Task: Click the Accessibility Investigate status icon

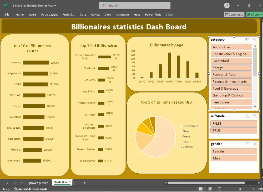Action: 16,189
